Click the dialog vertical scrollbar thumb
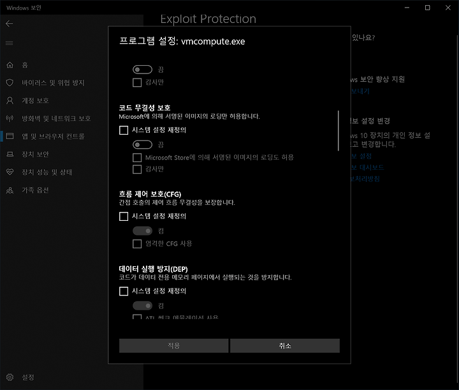The height and width of the screenshot is (390, 459). click(338, 130)
